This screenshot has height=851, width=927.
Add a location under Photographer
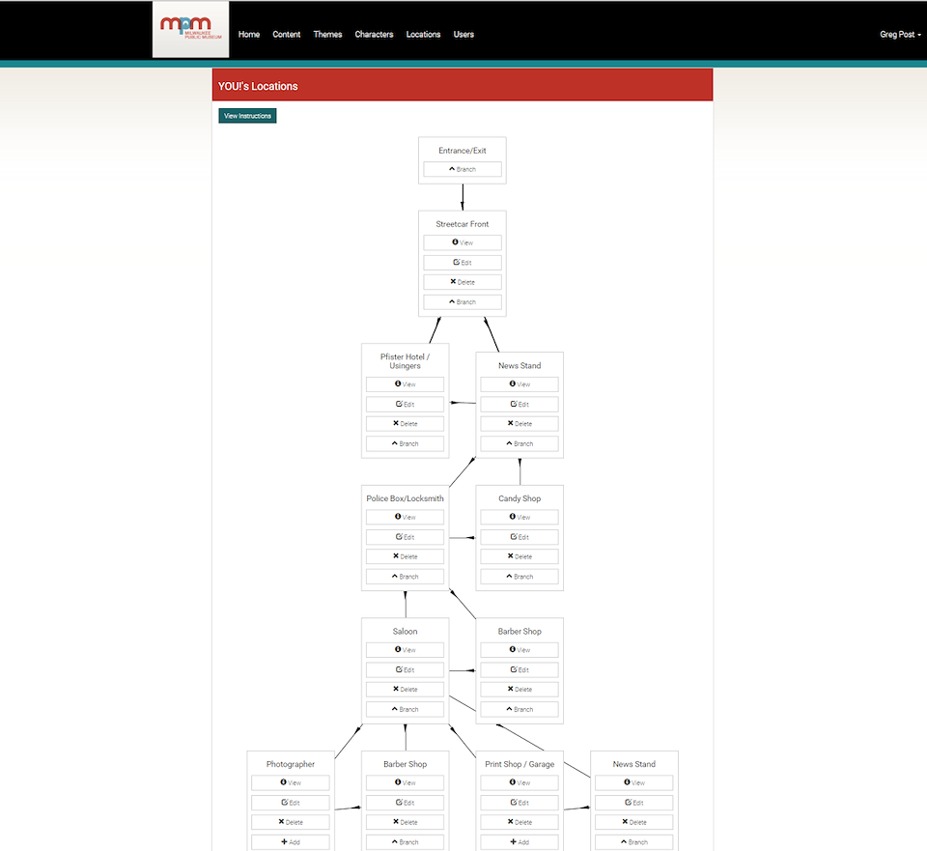coord(291,842)
